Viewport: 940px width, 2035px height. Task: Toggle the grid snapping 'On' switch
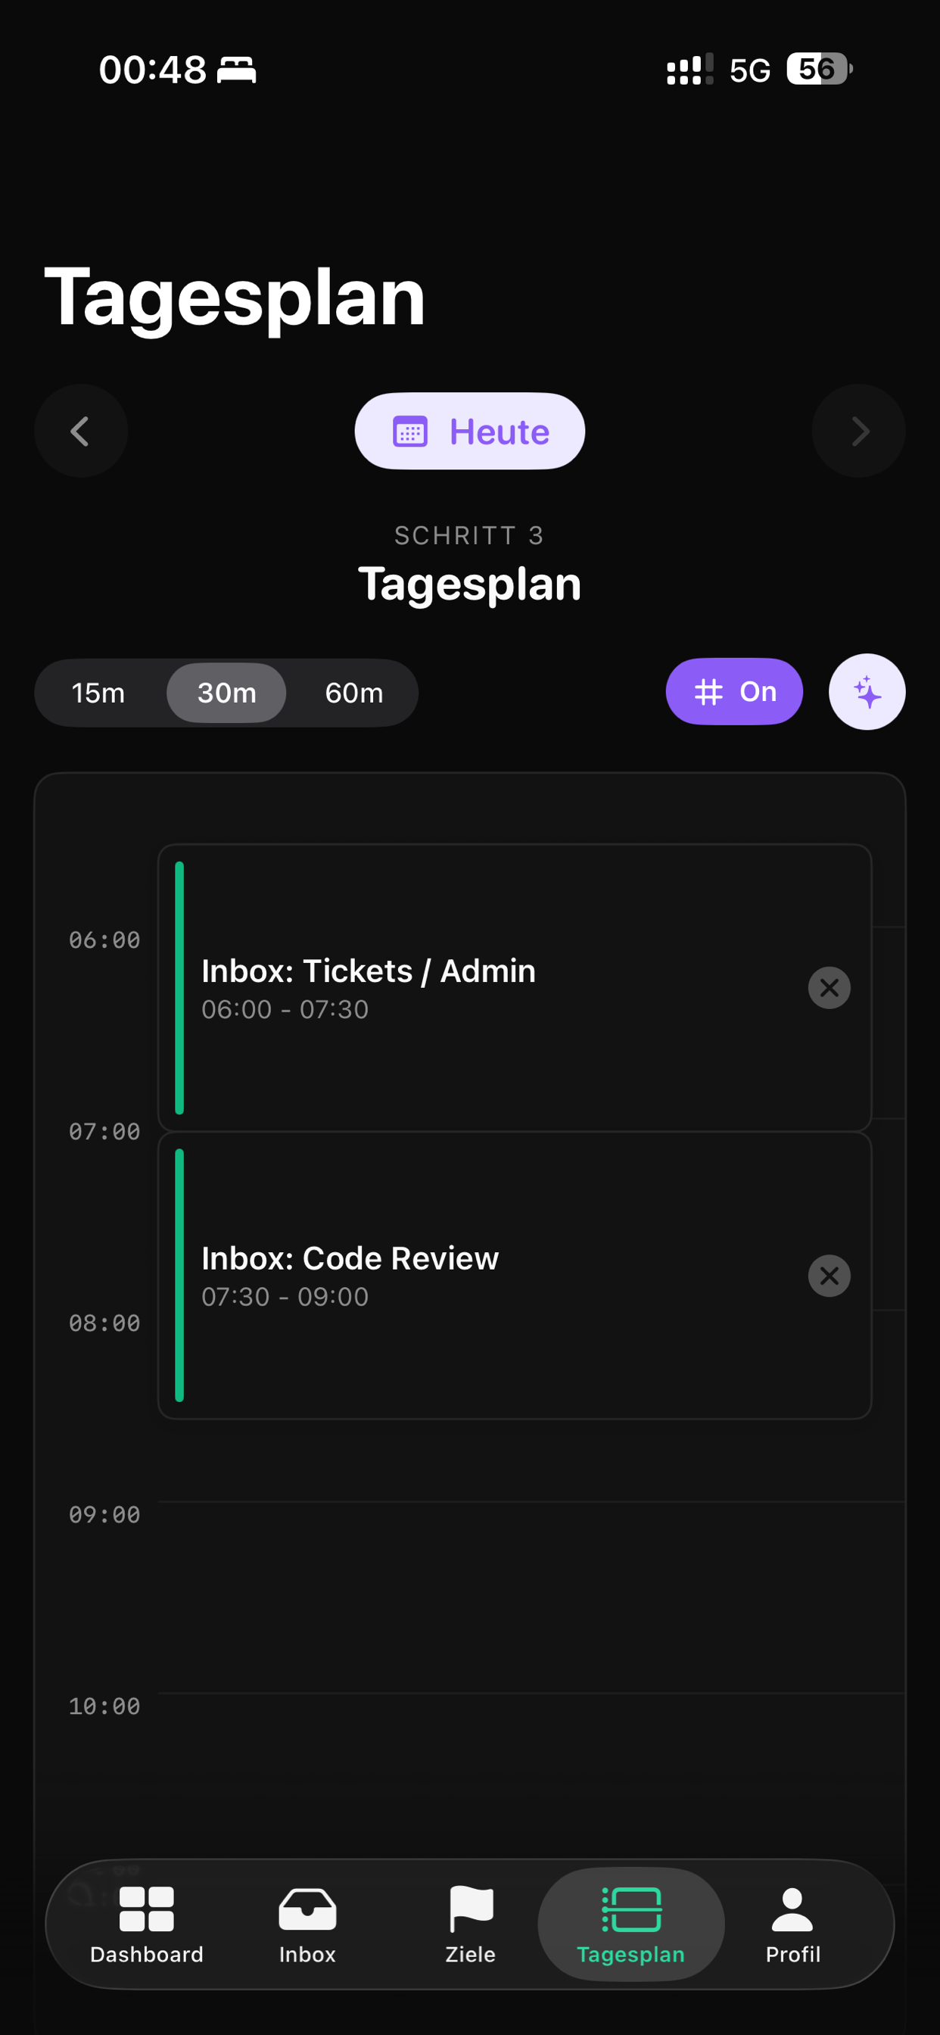734,691
